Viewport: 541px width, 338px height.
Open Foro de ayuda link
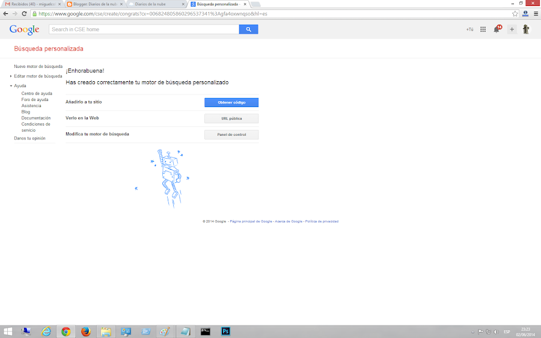tap(35, 99)
